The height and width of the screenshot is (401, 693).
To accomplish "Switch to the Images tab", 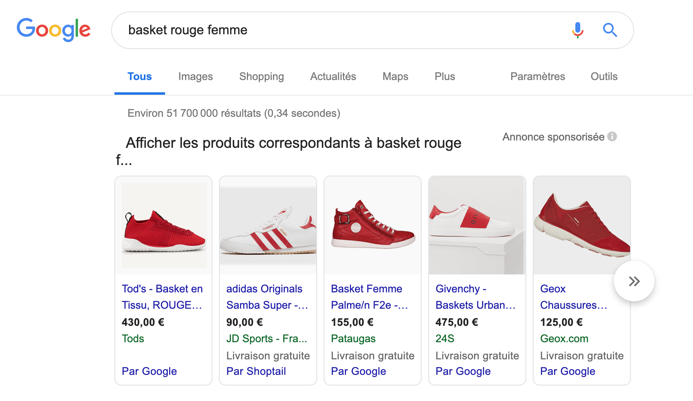I will tap(195, 76).
